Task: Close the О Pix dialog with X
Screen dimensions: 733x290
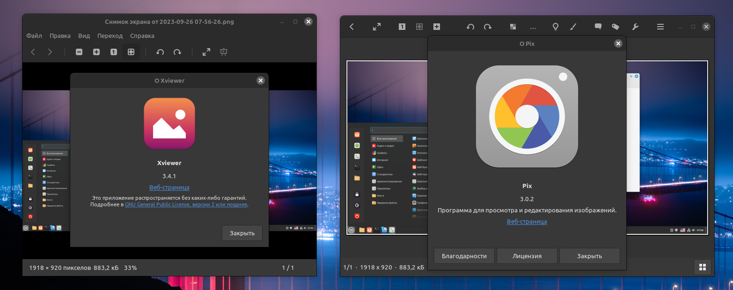Action: tap(618, 44)
